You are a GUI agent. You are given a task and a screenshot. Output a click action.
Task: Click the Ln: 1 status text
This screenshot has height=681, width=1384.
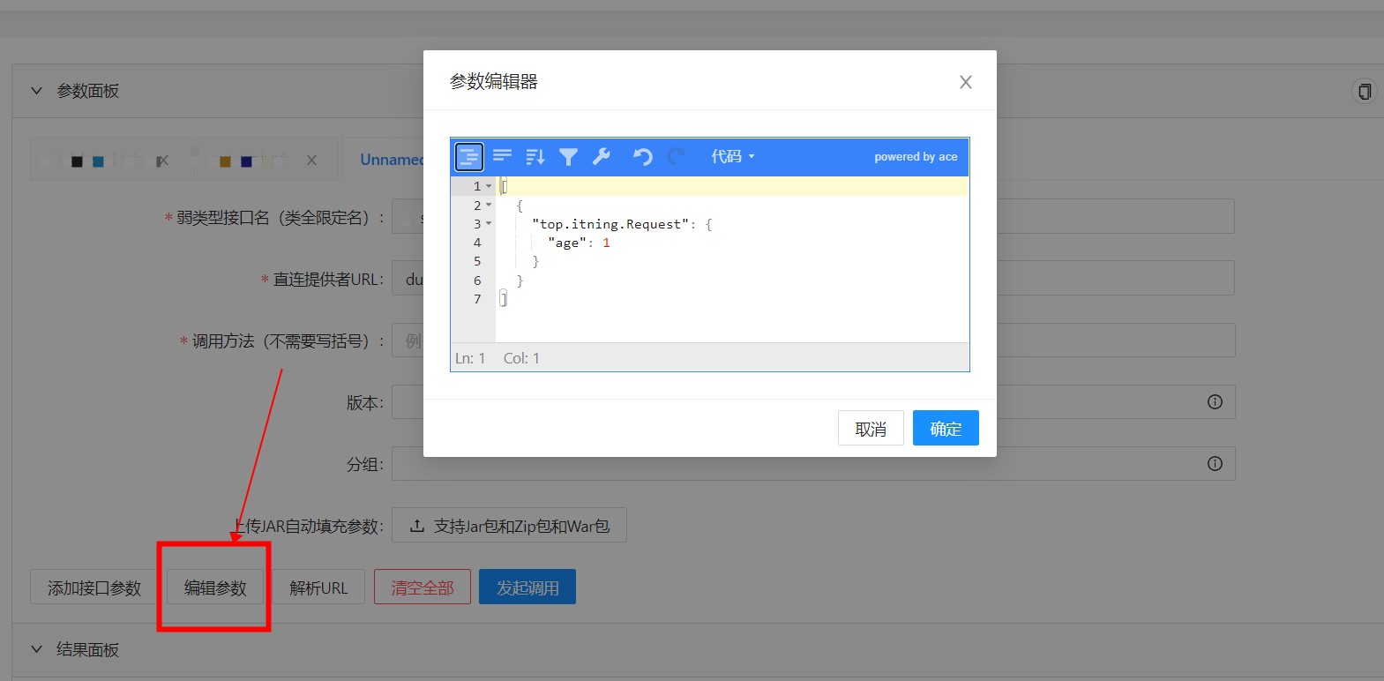click(x=470, y=358)
